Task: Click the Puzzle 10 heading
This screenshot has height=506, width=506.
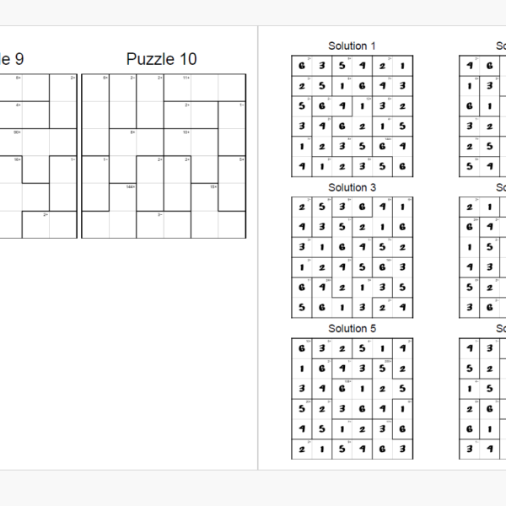Action: [x=162, y=59]
